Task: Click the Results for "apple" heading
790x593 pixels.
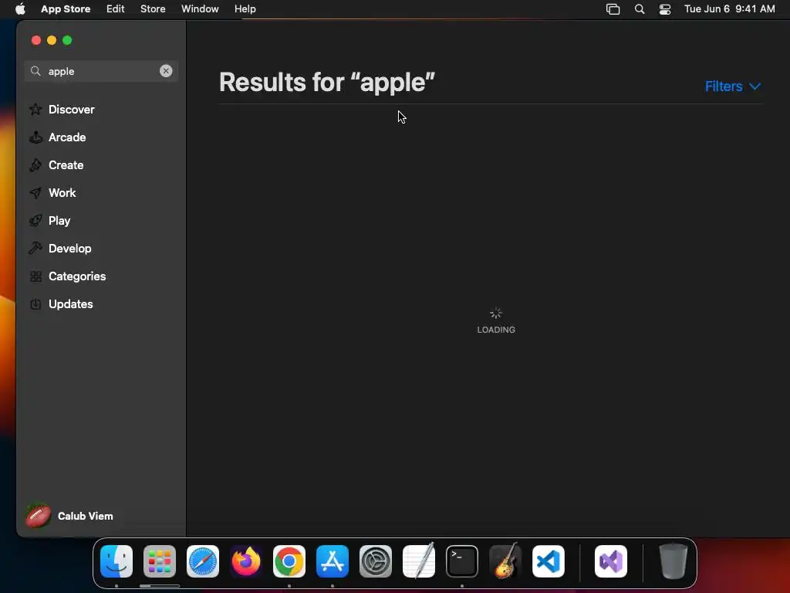Action: (x=327, y=82)
